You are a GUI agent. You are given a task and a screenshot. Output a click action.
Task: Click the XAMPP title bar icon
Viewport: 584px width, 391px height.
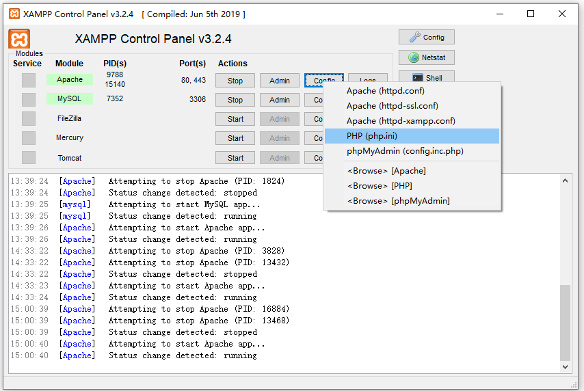(x=14, y=14)
